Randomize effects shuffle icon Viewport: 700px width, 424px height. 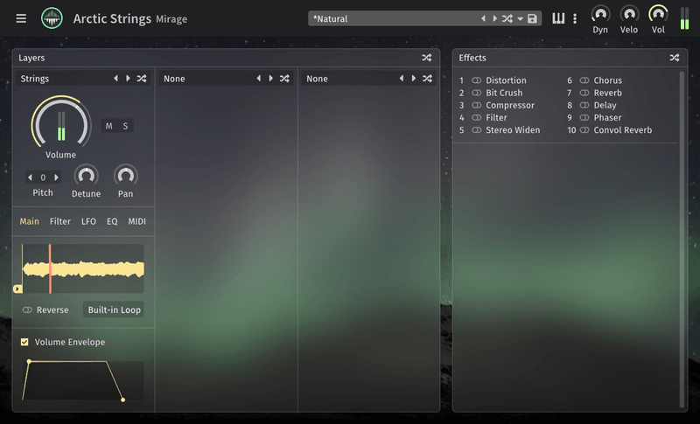click(x=675, y=58)
